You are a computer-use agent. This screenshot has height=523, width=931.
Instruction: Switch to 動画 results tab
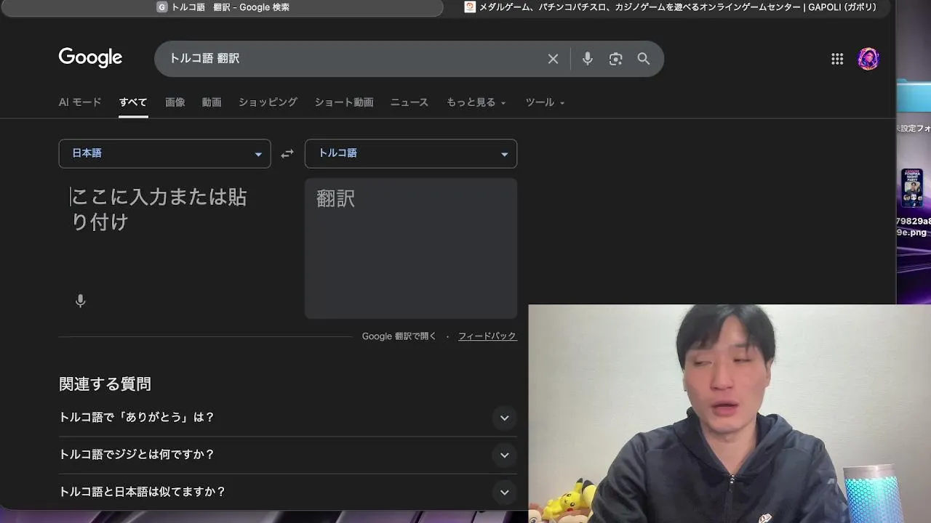click(x=212, y=102)
